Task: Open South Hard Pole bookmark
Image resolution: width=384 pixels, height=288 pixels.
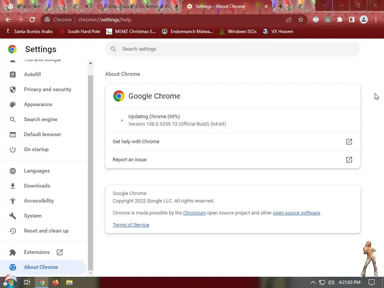Action: [x=80, y=31]
